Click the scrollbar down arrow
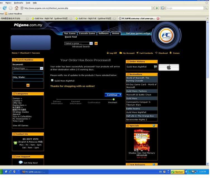 point(207,164)
